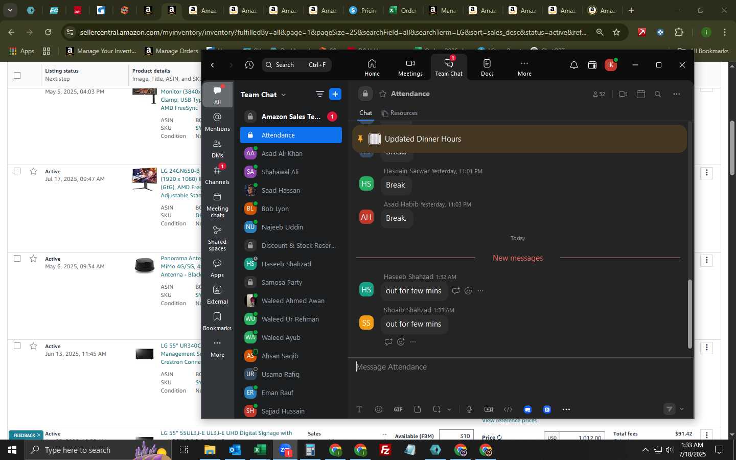Open more composer options with the ellipsis
Image resolution: width=736 pixels, height=460 pixels.
point(566,409)
